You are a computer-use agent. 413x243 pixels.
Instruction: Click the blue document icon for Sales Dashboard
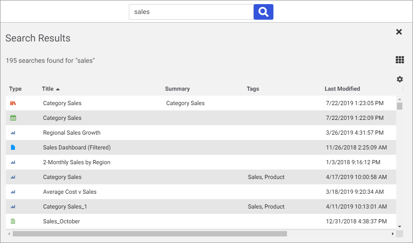(x=13, y=148)
